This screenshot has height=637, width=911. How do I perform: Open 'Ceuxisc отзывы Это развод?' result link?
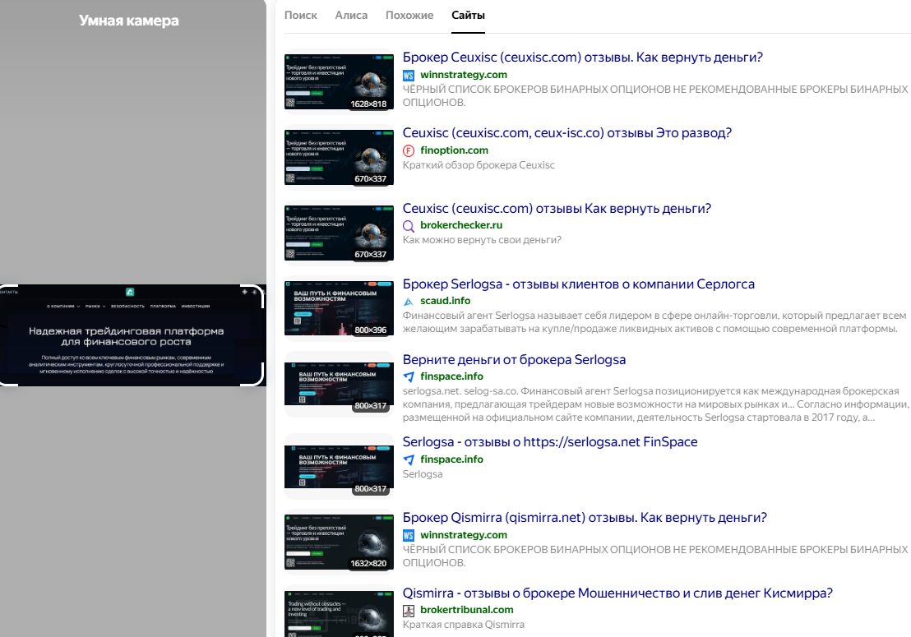pyautogui.click(x=566, y=133)
